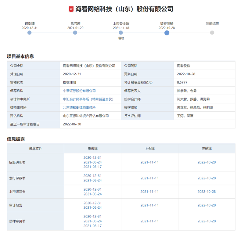Click the 项目基本信息 section heading
The width and height of the screenshot is (244, 234).
(20, 56)
